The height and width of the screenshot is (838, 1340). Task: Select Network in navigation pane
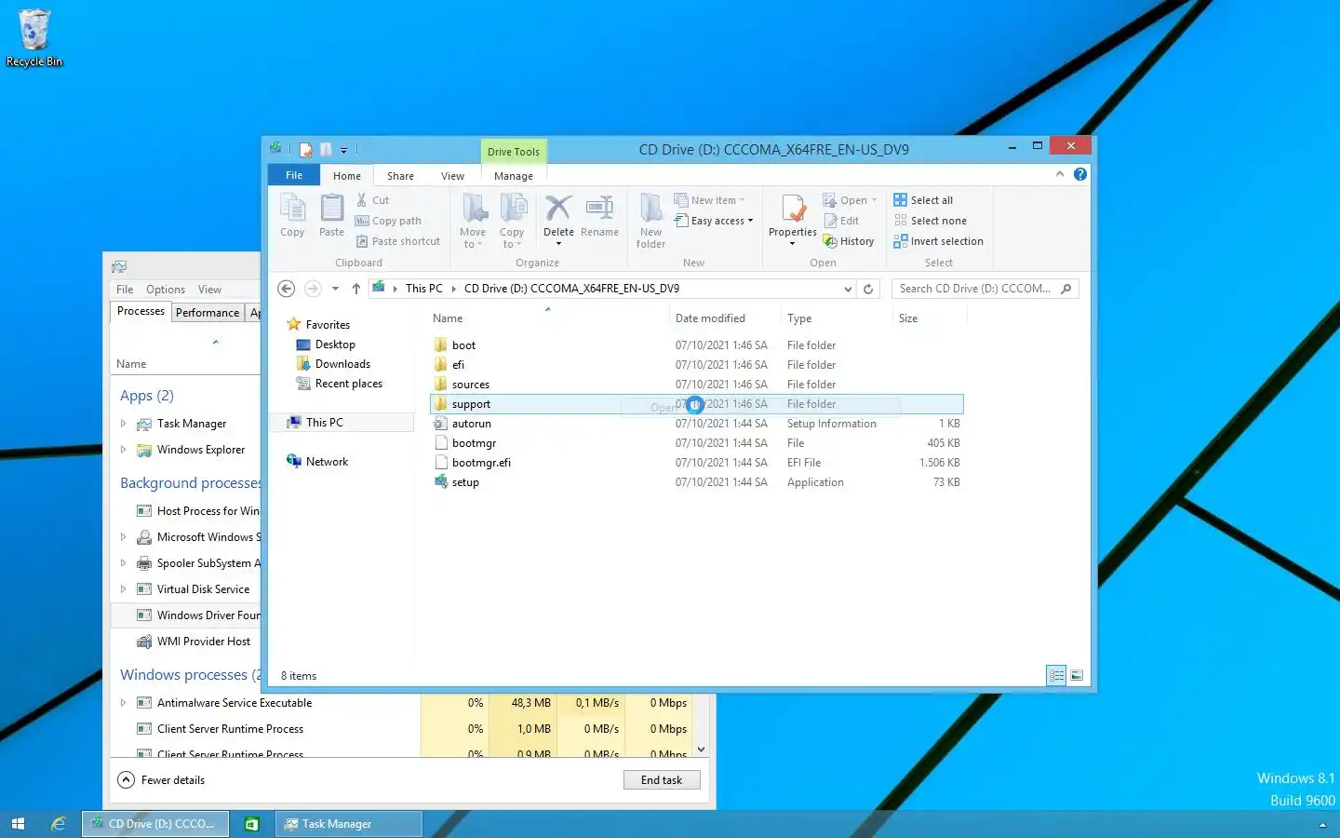pos(317,462)
